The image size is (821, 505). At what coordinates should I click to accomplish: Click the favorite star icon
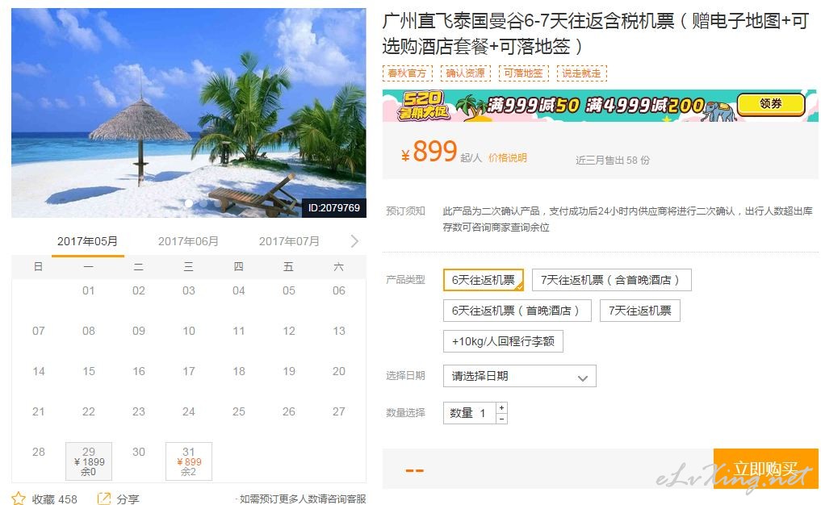coord(19,499)
